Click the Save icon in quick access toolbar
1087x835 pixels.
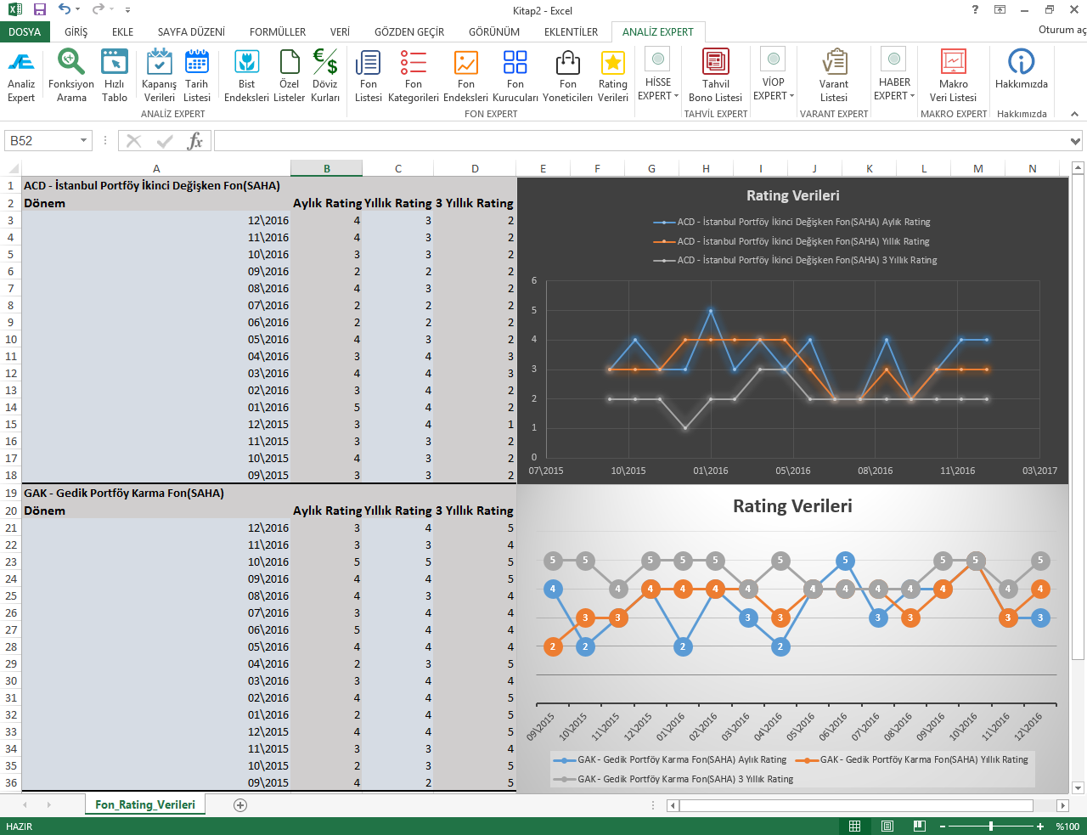(40, 10)
